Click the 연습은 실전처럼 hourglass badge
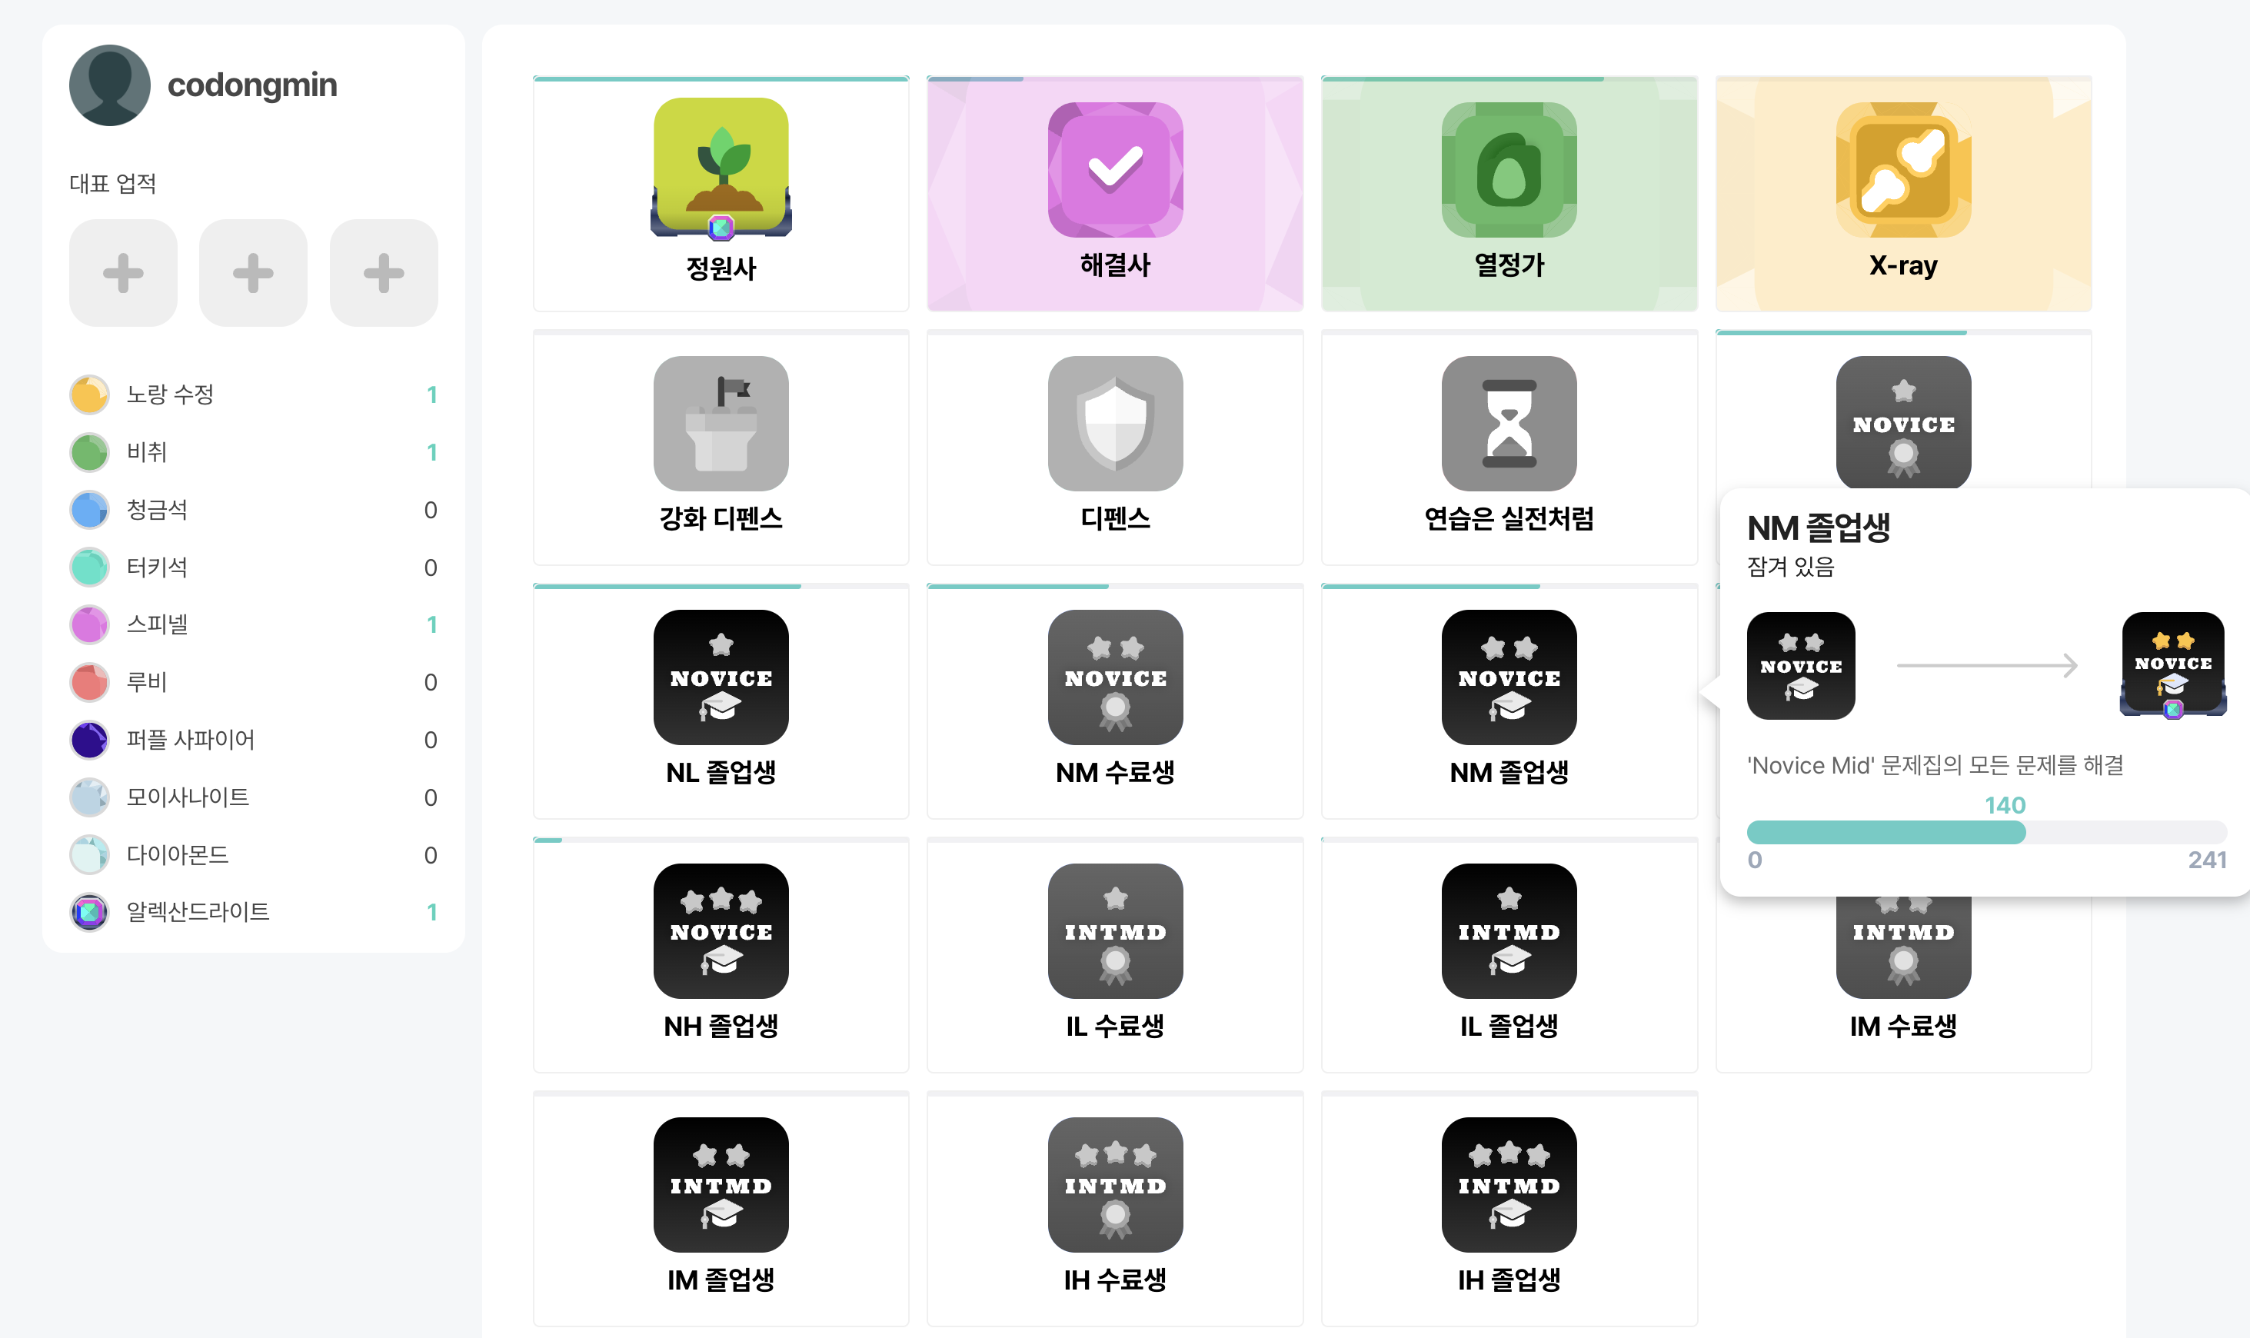Image resolution: width=2250 pixels, height=1338 pixels. point(1509,448)
